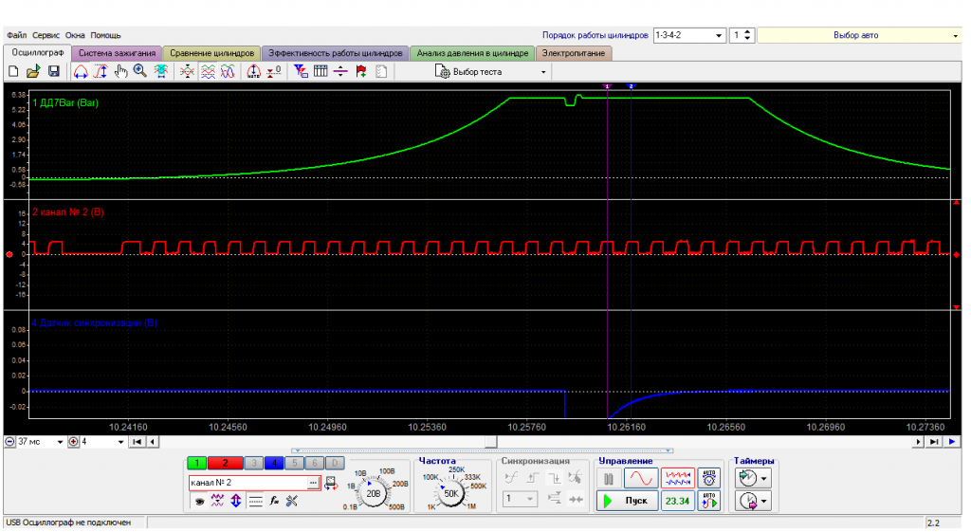Expand the dropdown showing value 4 below graph
The width and height of the screenshot is (971, 532).
tap(120, 442)
